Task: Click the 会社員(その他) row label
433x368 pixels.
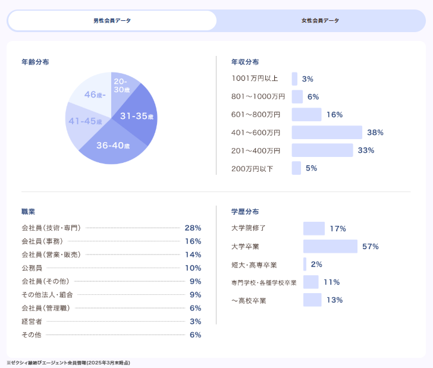Action: click(x=45, y=281)
